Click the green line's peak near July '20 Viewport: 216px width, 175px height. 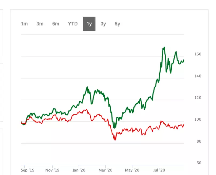164,47
